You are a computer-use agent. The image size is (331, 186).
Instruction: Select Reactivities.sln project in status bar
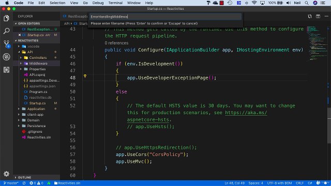coord(67,183)
